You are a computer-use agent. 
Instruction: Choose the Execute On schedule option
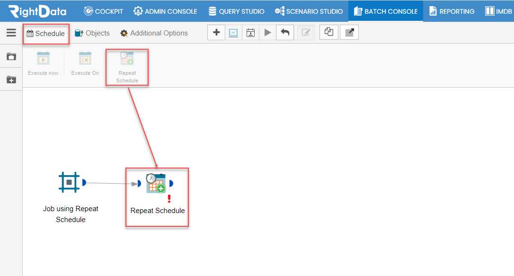pyautogui.click(x=85, y=63)
